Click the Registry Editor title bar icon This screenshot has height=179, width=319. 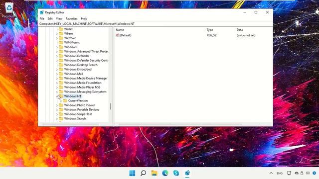tap(42, 12)
